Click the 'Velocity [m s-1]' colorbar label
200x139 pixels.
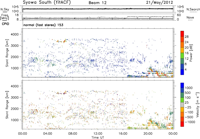point(197,105)
